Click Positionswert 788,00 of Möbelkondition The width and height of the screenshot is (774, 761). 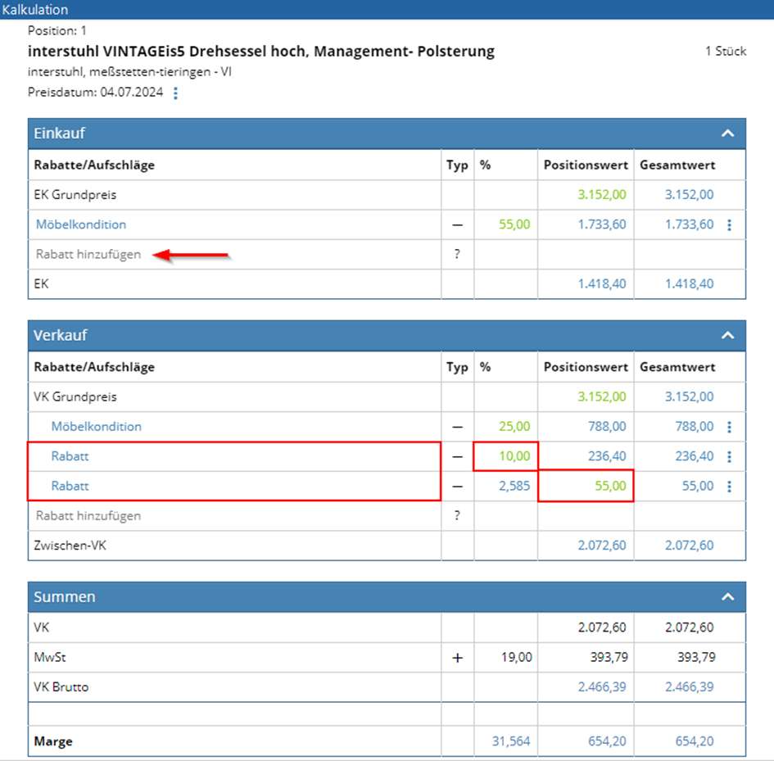(607, 427)
